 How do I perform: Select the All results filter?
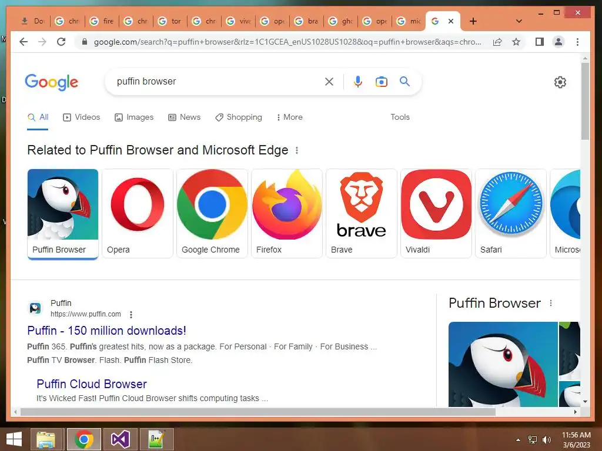pyautogui.click(x=38, y=117)
